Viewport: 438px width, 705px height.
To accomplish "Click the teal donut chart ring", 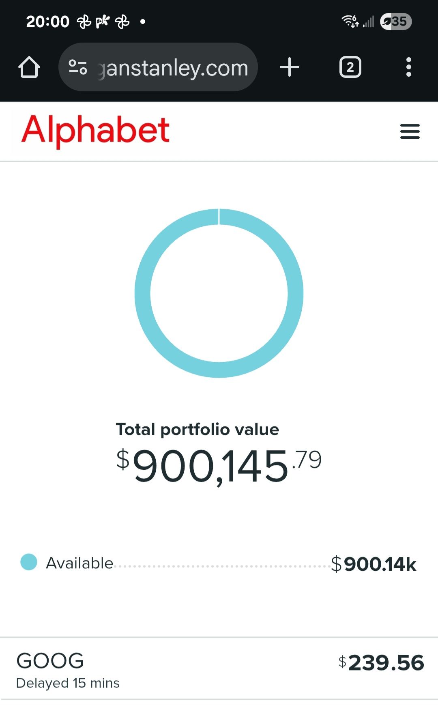I will (x=143, y=293).
